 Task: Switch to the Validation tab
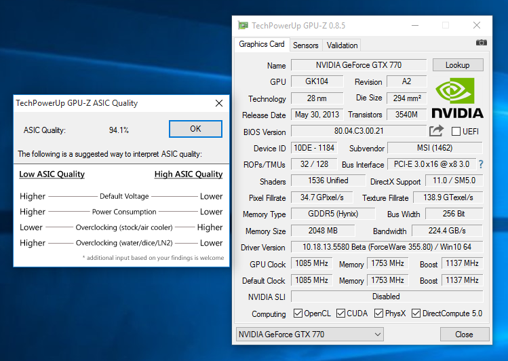(342, 45)
